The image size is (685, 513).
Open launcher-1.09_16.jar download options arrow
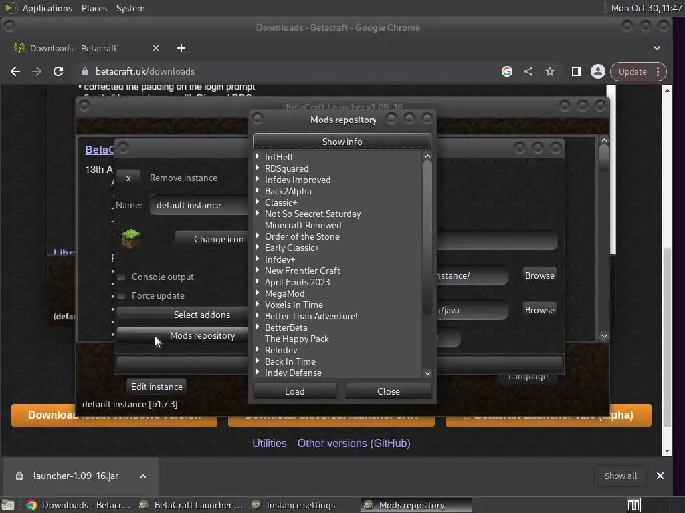tap(143, 476)
